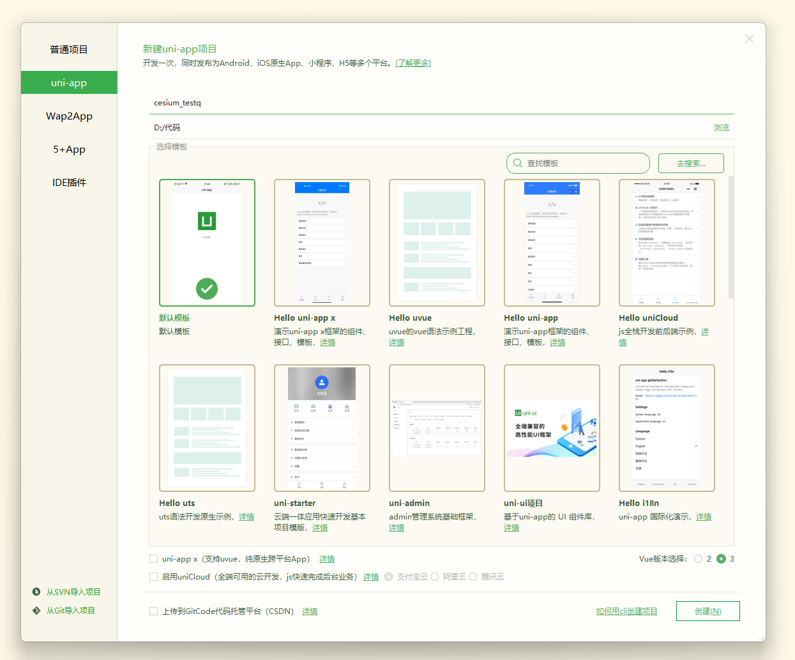This screenshot has height=660, width=795.
Task: Click the 浏览 browse link
Action: pos(722,127)
